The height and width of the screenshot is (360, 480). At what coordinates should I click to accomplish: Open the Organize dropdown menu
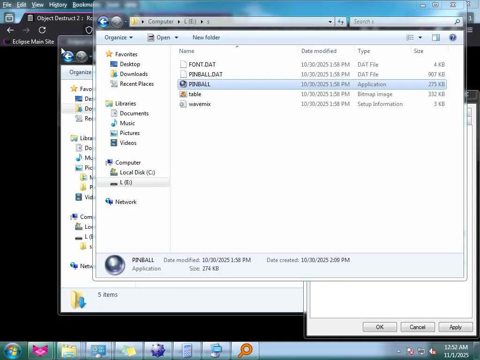click(119, 37)
